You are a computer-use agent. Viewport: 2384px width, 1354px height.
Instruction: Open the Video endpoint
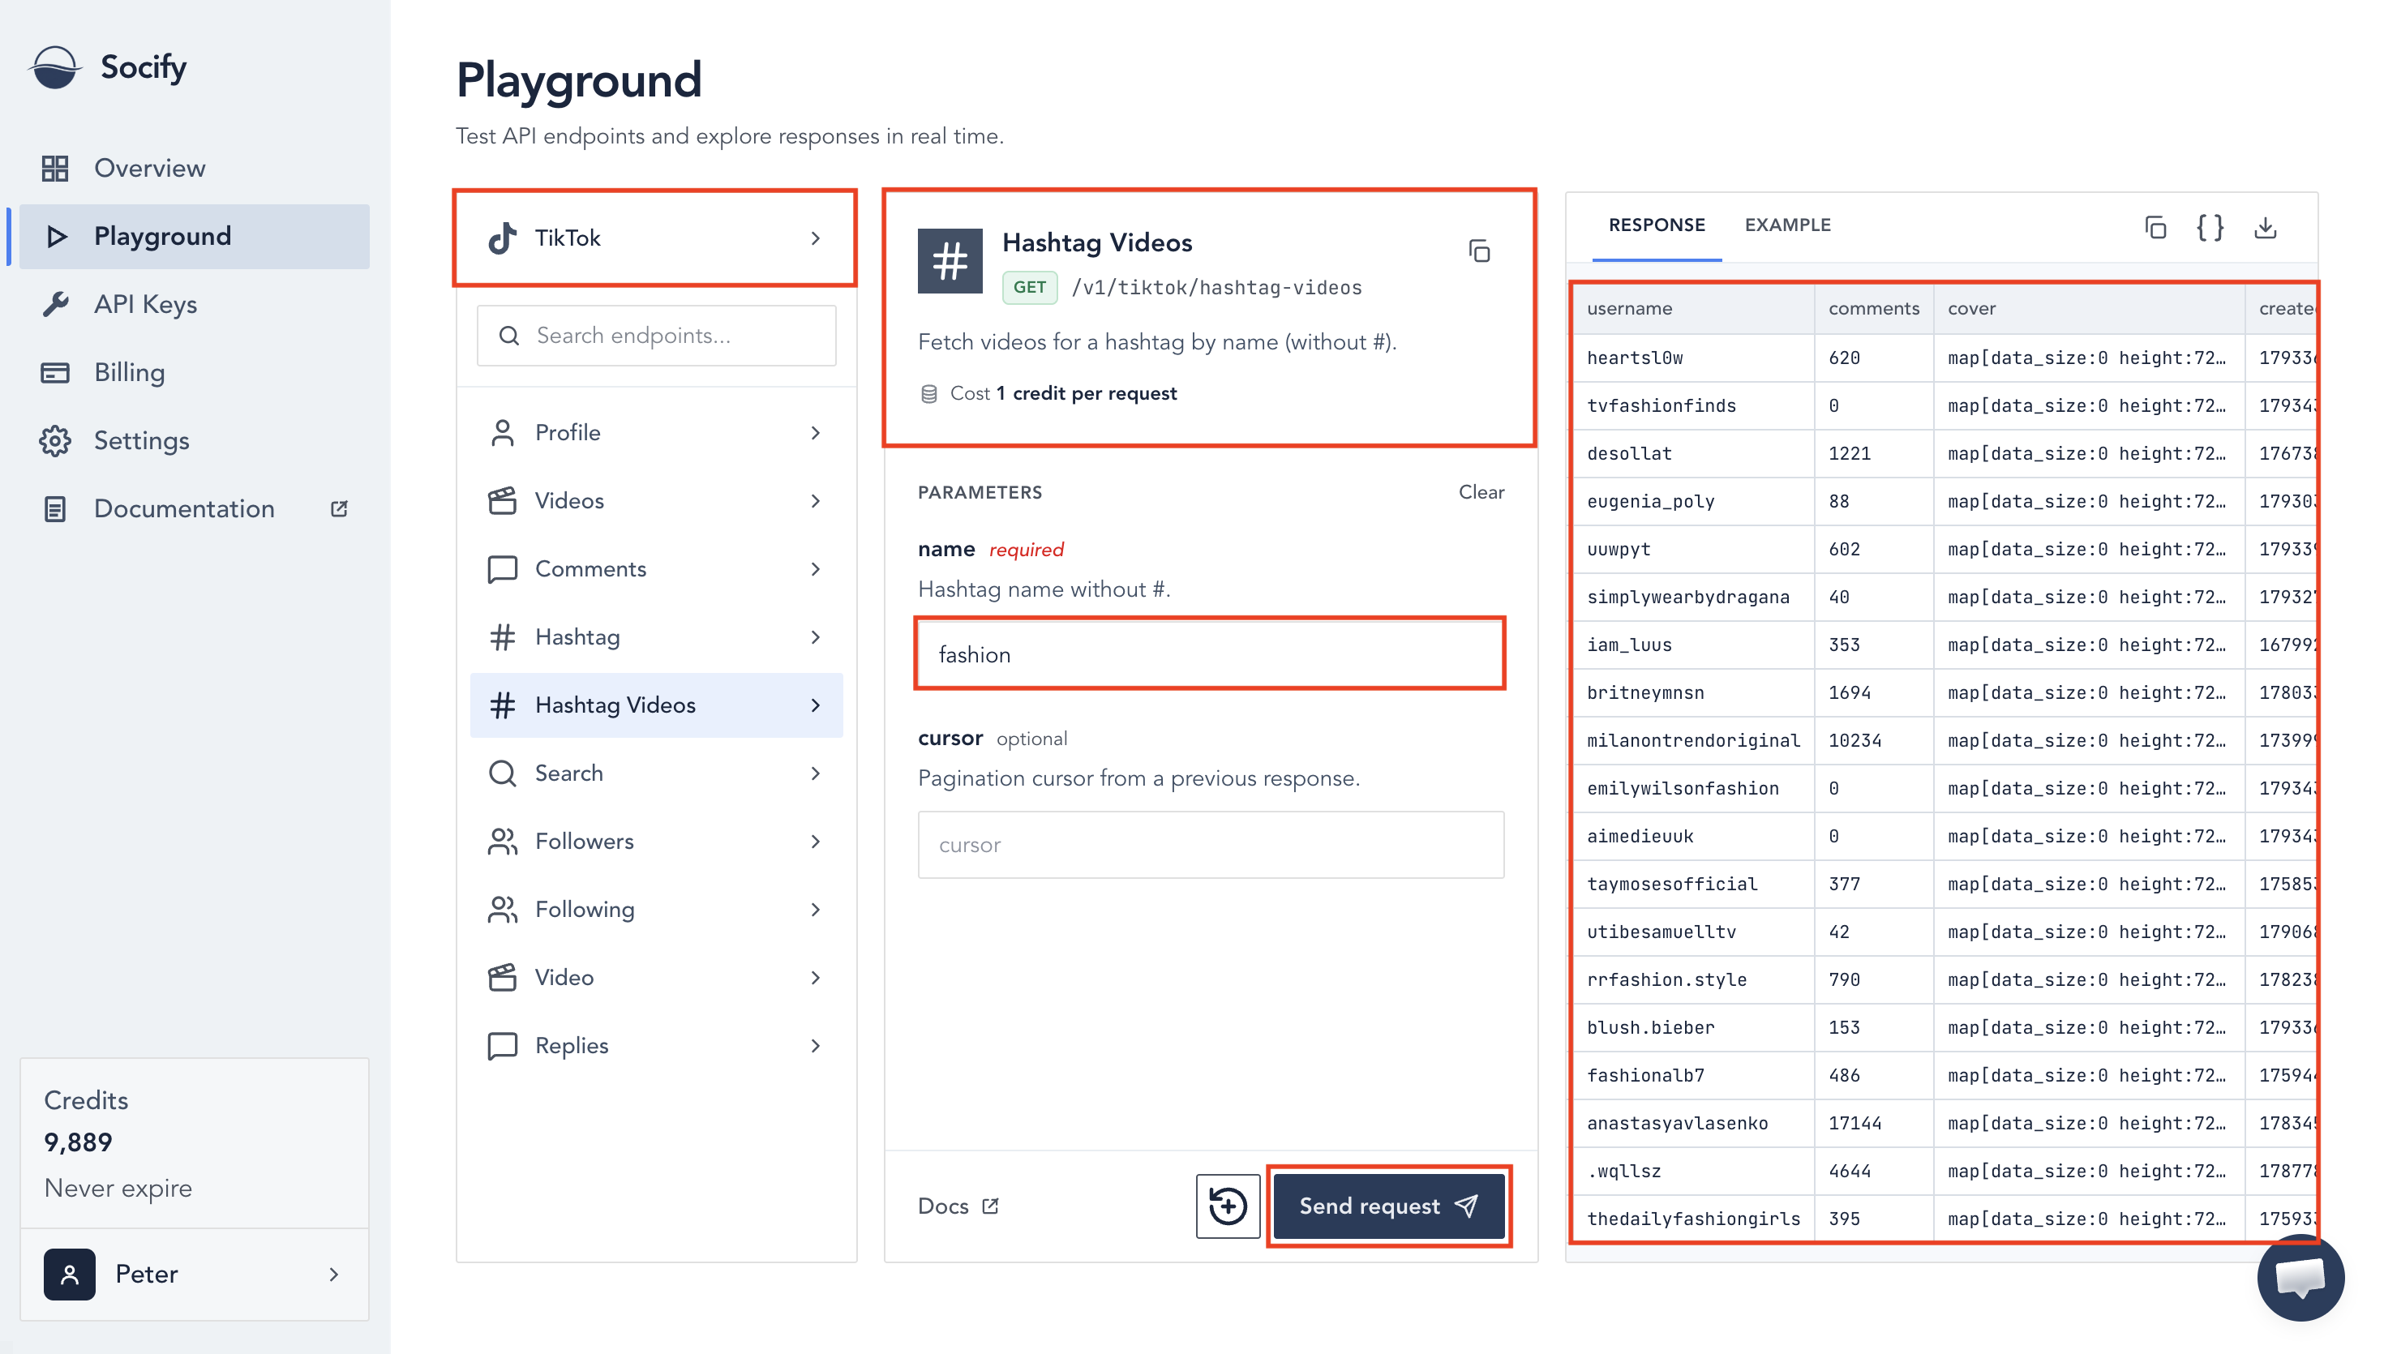click(x=655, y=977)
